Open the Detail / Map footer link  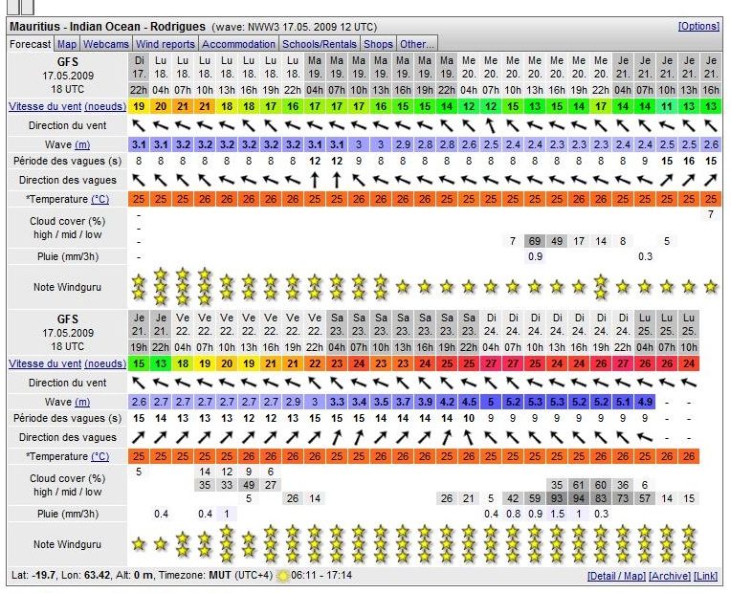tap(616, 576)
